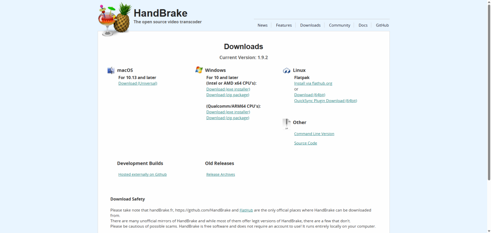
Task: Click the Other zip file icon
Action: point(287,124)
